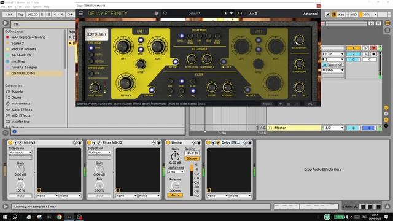
Task: Select Single delay mode
Action: click(x=182, y=36)
